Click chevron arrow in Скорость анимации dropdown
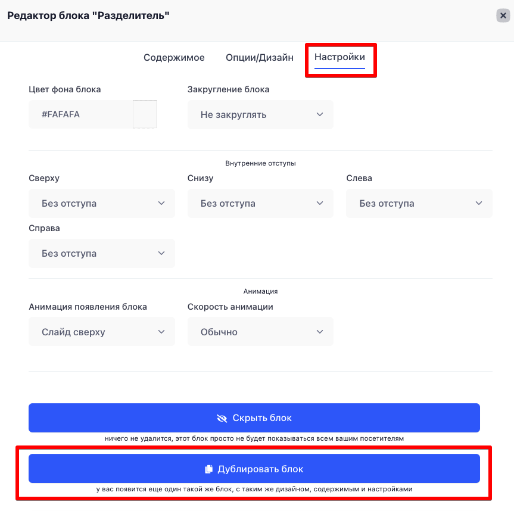The height and width of the screenshot is (511, 514). coord(320,332)
